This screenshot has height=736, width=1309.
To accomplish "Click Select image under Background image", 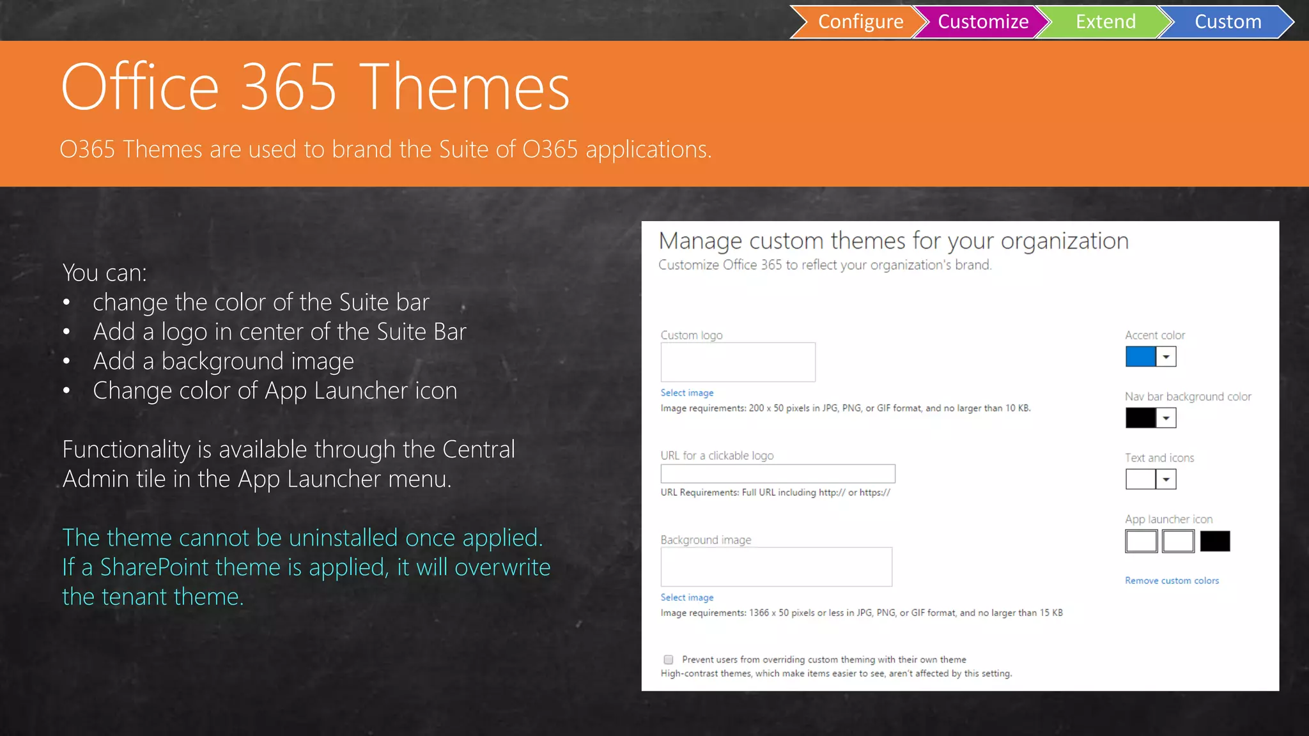I will click(687, 597).
